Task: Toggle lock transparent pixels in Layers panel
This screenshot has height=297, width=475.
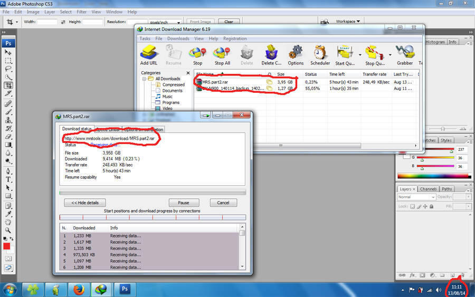Action: (x=412, y=206)
